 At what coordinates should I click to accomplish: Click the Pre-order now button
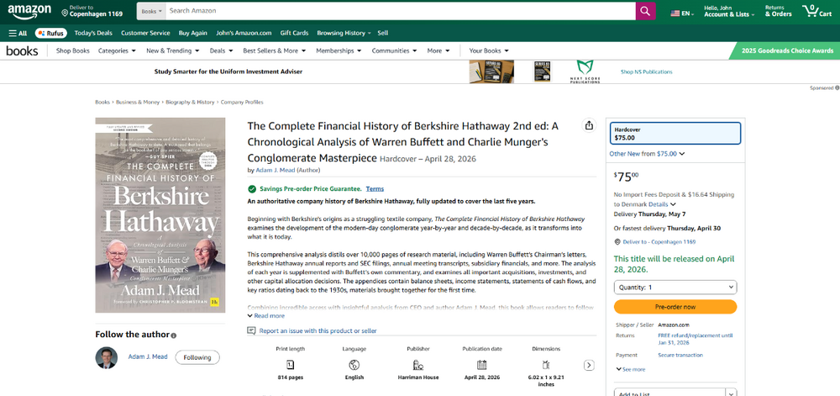(675, 307)
